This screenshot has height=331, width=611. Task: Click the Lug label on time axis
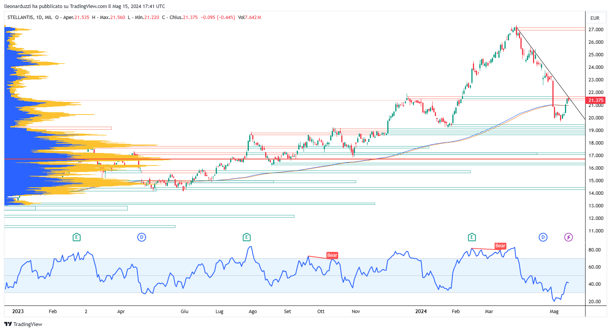click(x=220, y=312)
